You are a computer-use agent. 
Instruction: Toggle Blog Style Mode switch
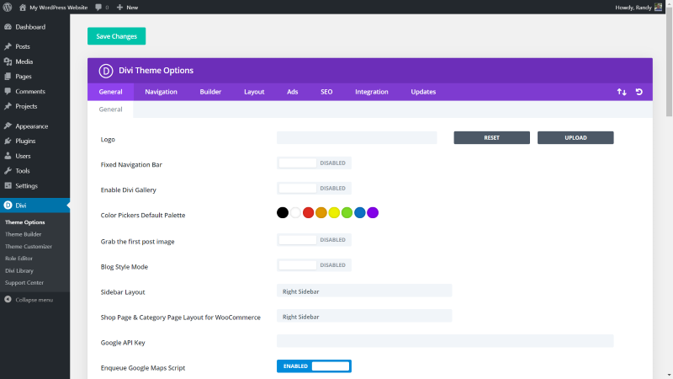point(314,265)
